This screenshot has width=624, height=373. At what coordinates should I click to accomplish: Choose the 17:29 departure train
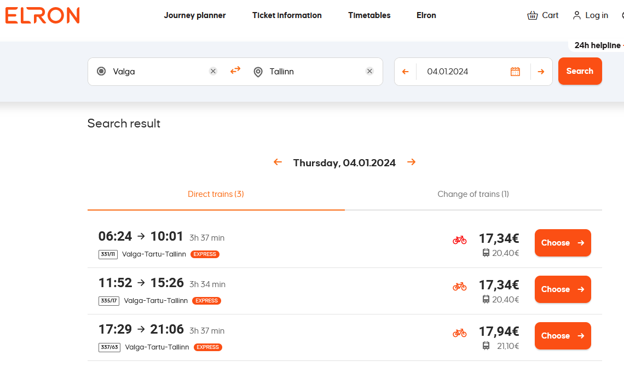pyautogui.click(x=563, y=336)
